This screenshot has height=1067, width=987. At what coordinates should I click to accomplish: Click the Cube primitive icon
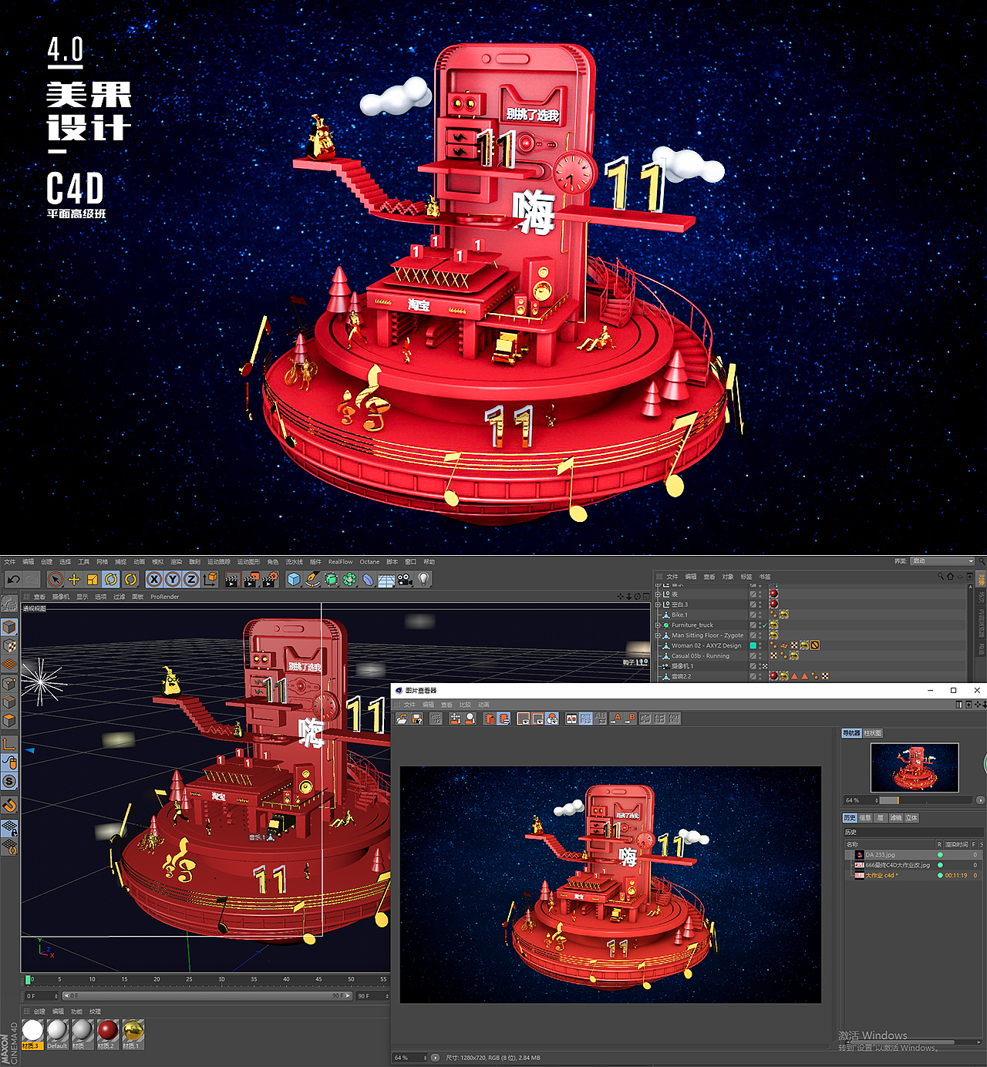click(x=294, y=579)
